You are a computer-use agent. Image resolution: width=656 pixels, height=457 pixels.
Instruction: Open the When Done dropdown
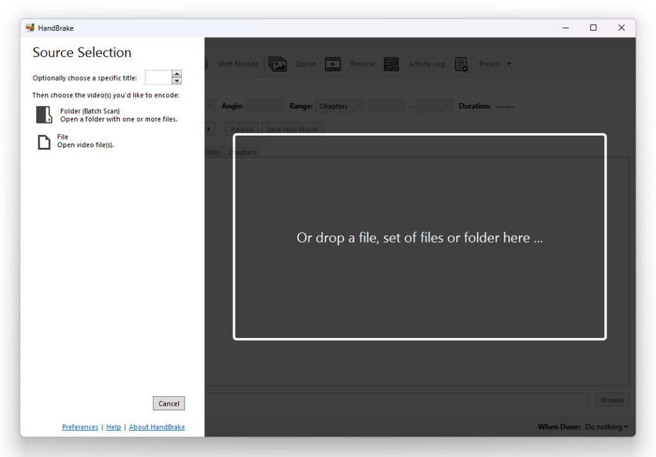click(607, 427)
